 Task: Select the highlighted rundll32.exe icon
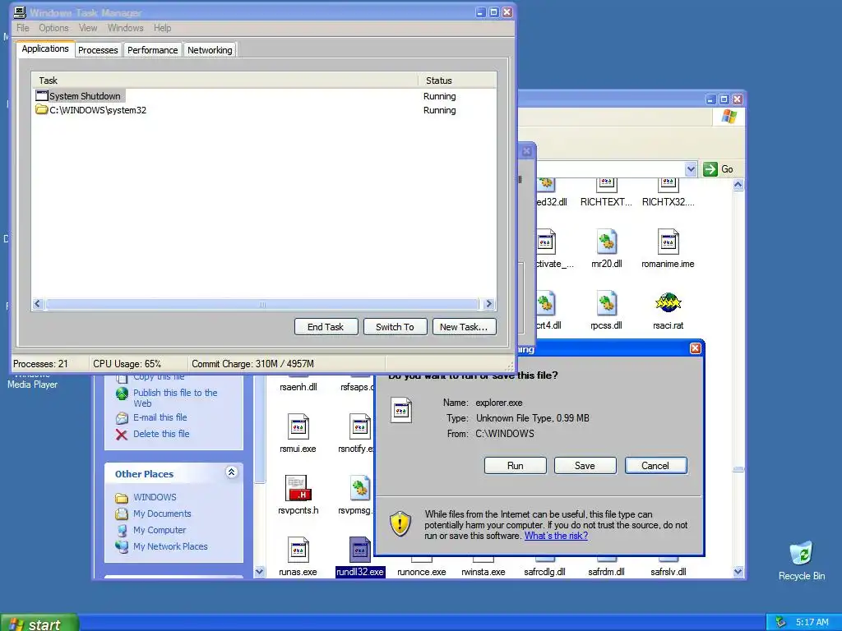(x=360, y=550)
